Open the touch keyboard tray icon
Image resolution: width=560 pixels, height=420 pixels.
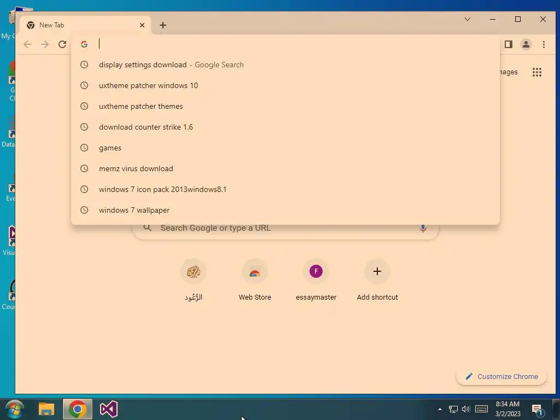pyautogui.click(x=481, y=409)
